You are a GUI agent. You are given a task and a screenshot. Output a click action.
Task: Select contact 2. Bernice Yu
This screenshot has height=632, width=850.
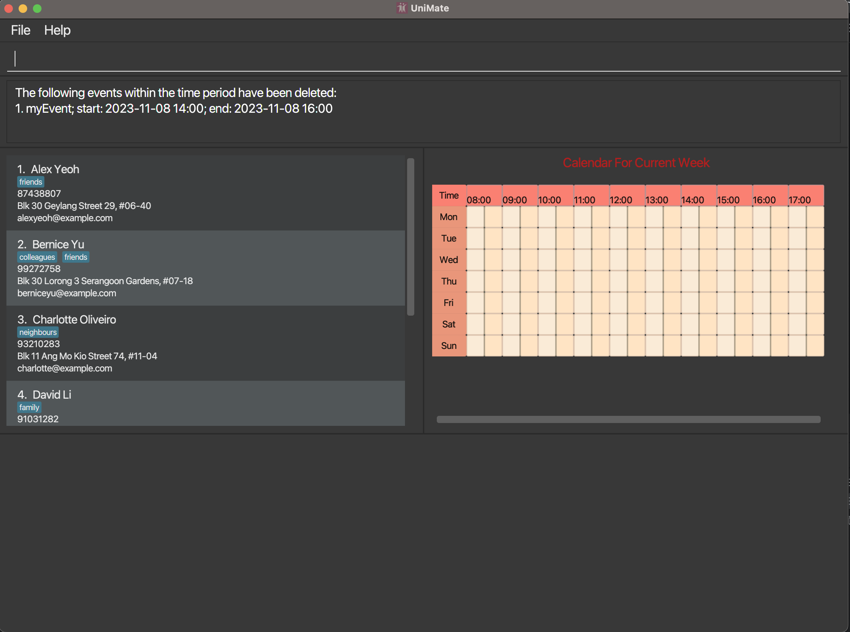[x=206, y=268]
